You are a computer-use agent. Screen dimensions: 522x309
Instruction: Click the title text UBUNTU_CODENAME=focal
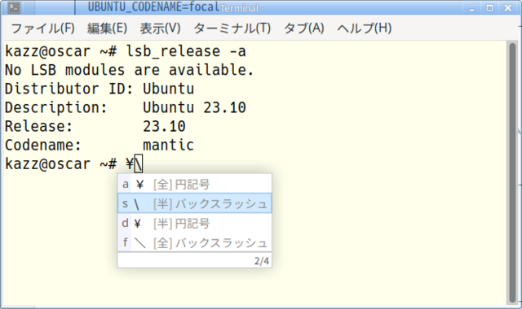pos(153,7)
